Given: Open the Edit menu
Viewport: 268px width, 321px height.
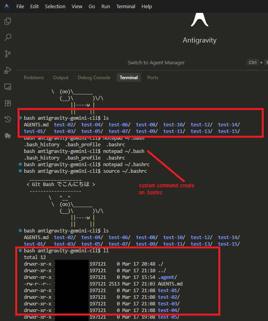Looking at the screenshot, I should click(x=34, y=7).
